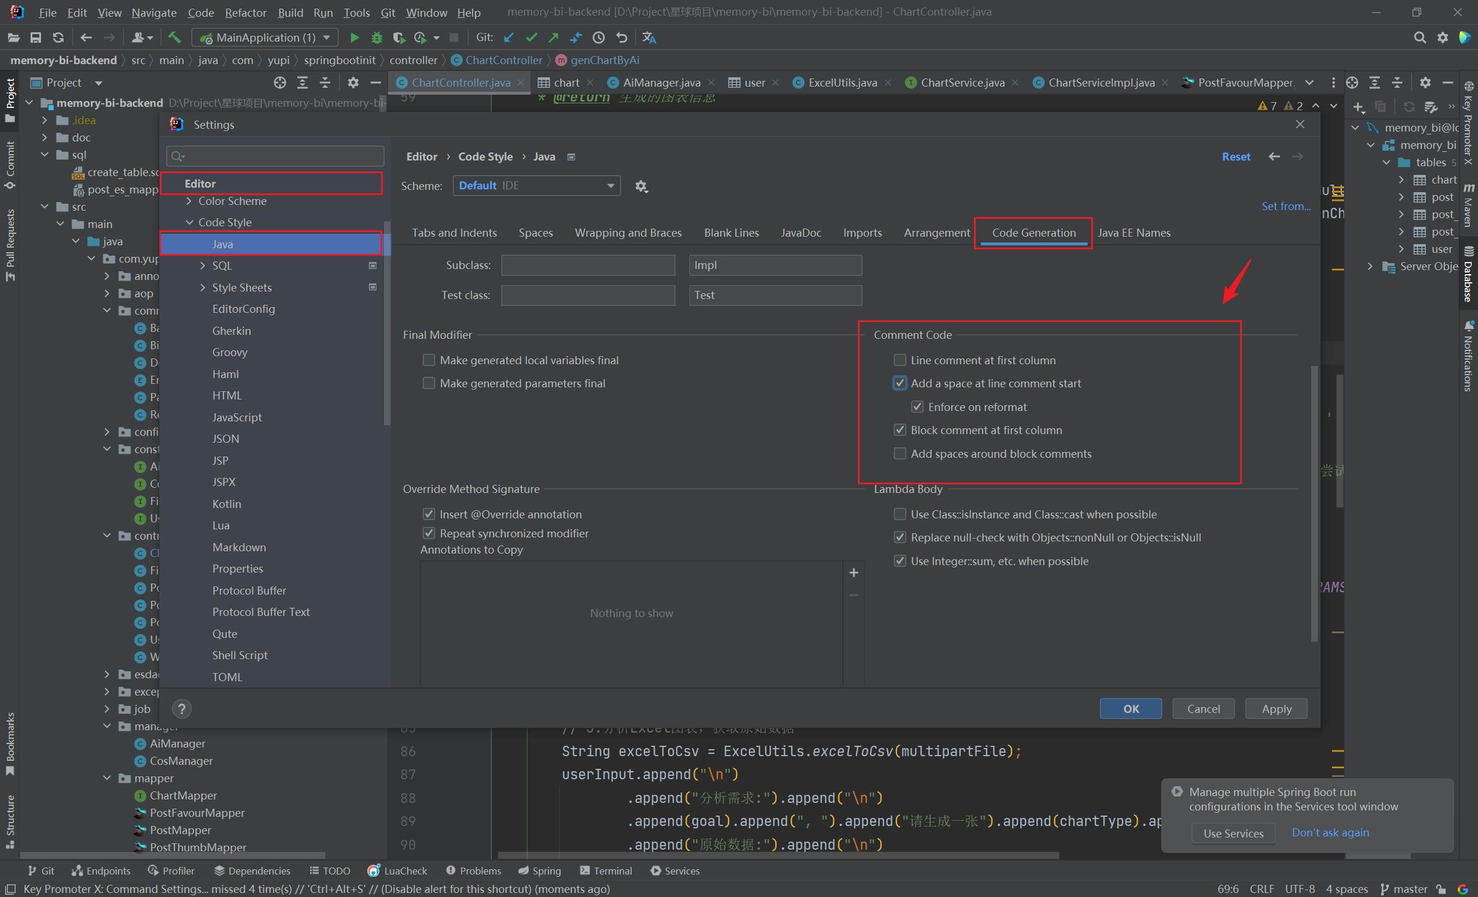Open Bookmarks tool window

tap(10, 743)
